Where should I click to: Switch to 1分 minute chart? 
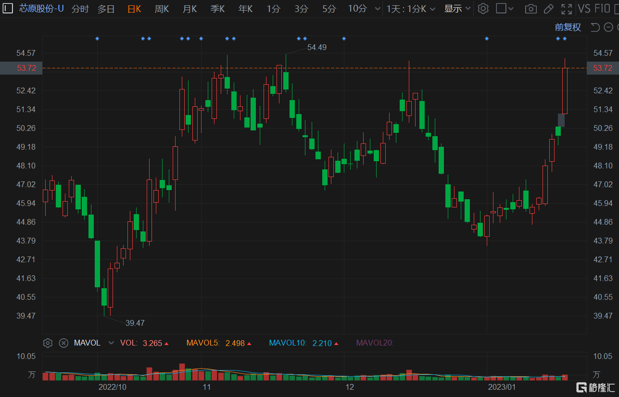click(x=274, y=9)
